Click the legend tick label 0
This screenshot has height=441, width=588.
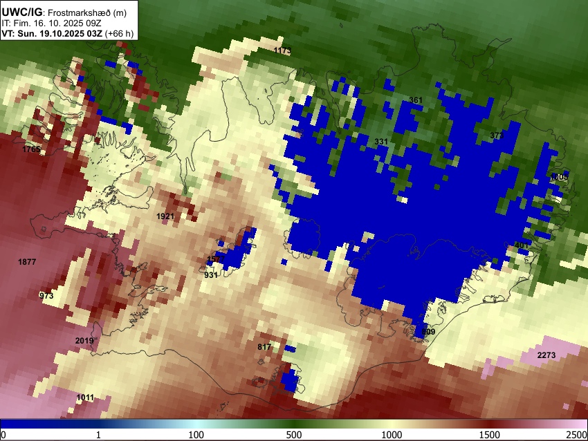tap(3, 435)
